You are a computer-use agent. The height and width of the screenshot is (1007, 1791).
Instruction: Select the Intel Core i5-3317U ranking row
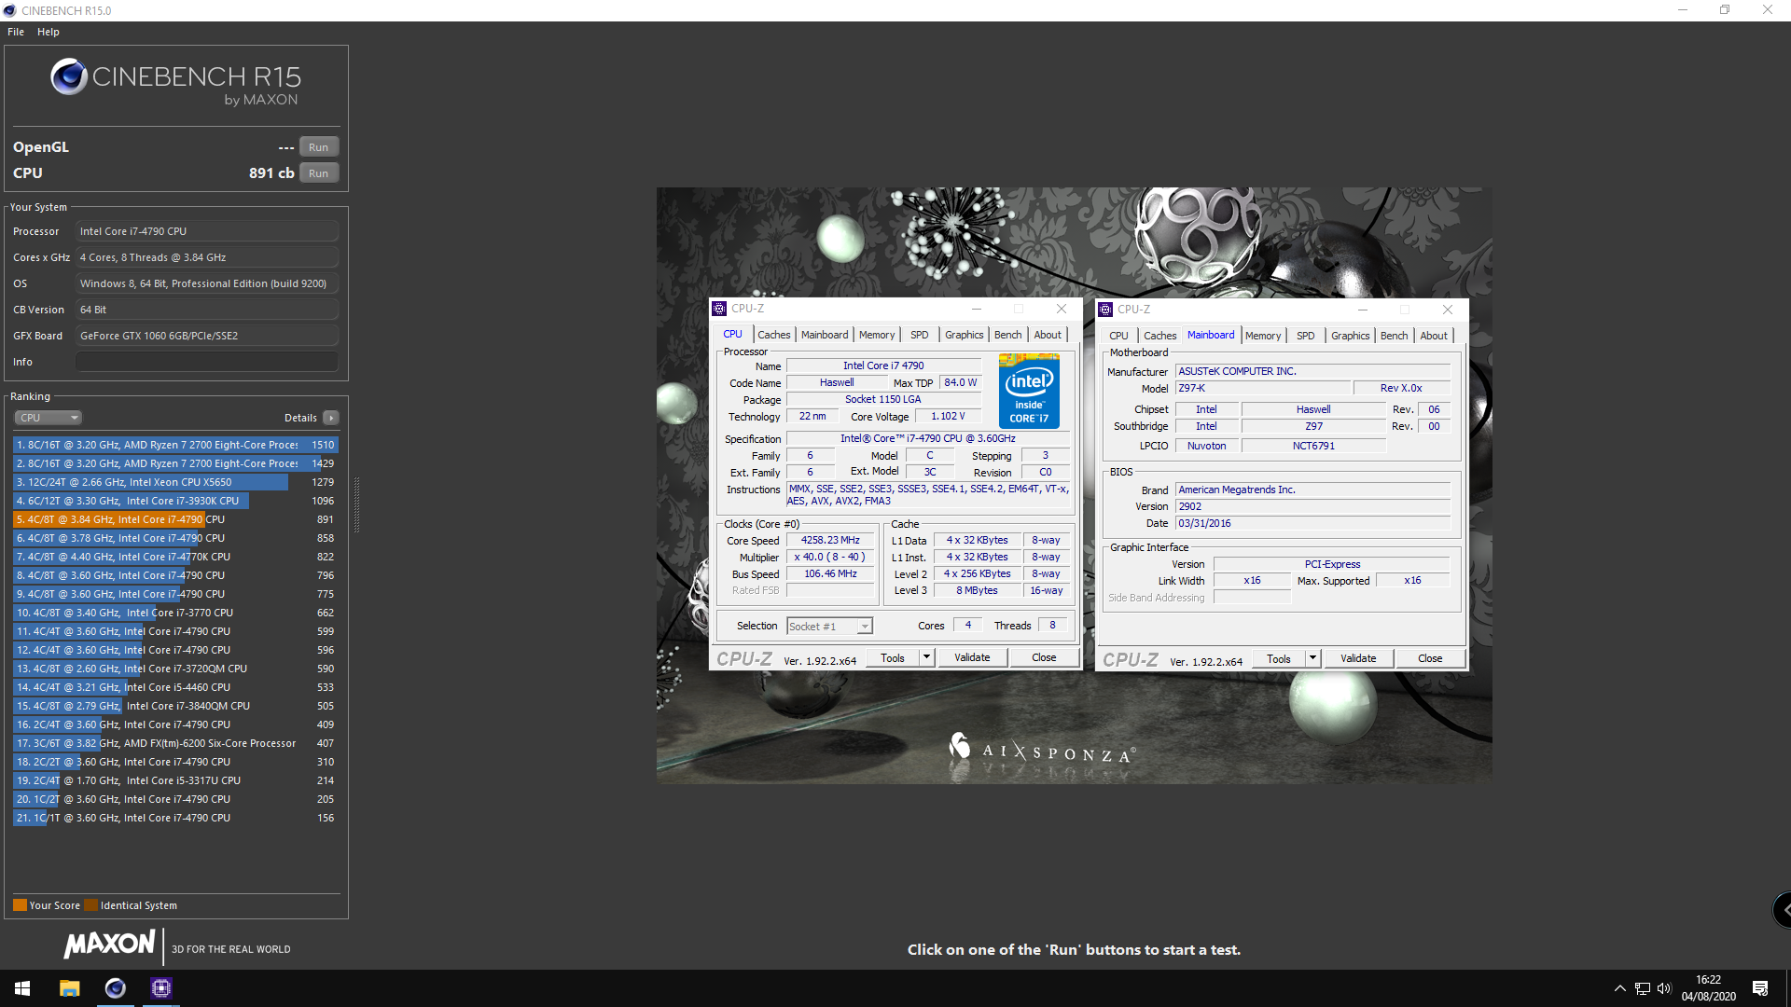click(x=175, y=780)
